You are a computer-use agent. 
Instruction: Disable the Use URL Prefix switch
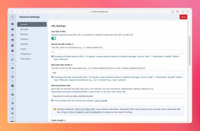coord(53,39)
